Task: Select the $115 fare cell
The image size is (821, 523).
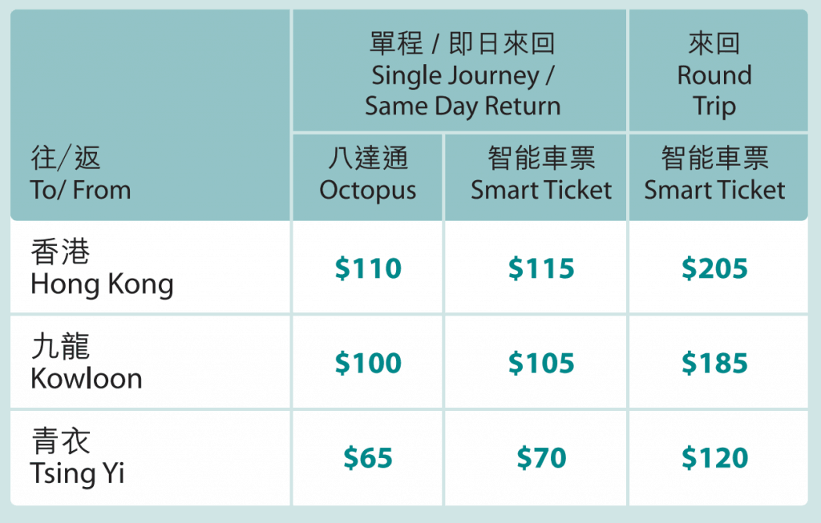Action: point(541,269)
